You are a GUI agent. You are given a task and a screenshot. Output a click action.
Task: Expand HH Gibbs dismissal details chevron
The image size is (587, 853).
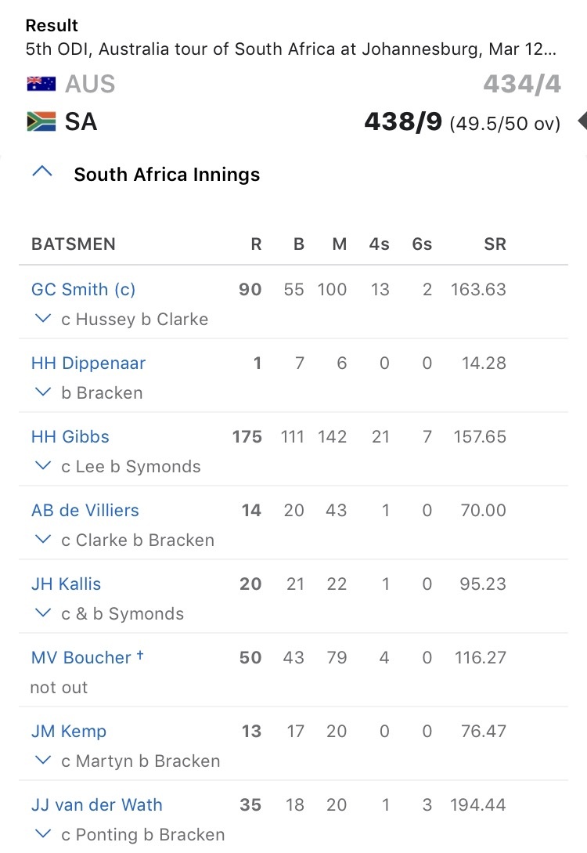point(43,465)
